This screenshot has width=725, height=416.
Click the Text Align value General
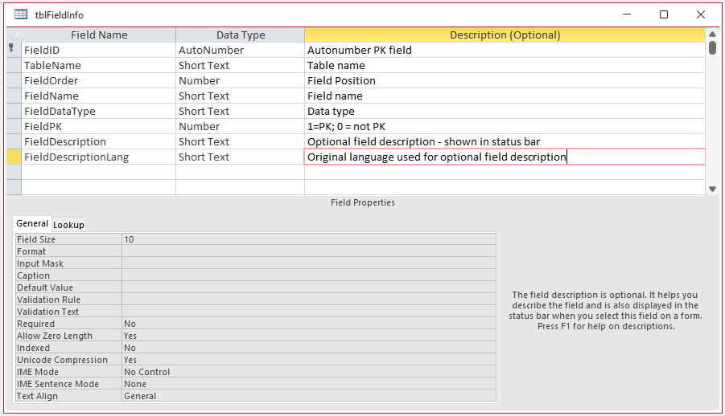coord(309,396)
